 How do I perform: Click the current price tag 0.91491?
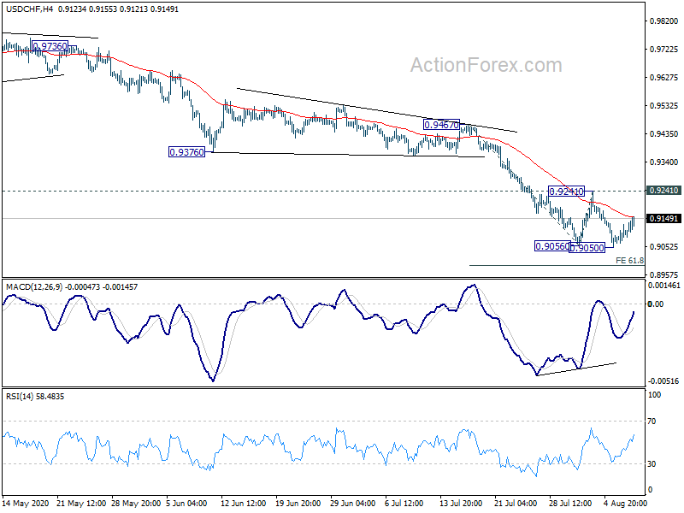click(x=663, y=219)
